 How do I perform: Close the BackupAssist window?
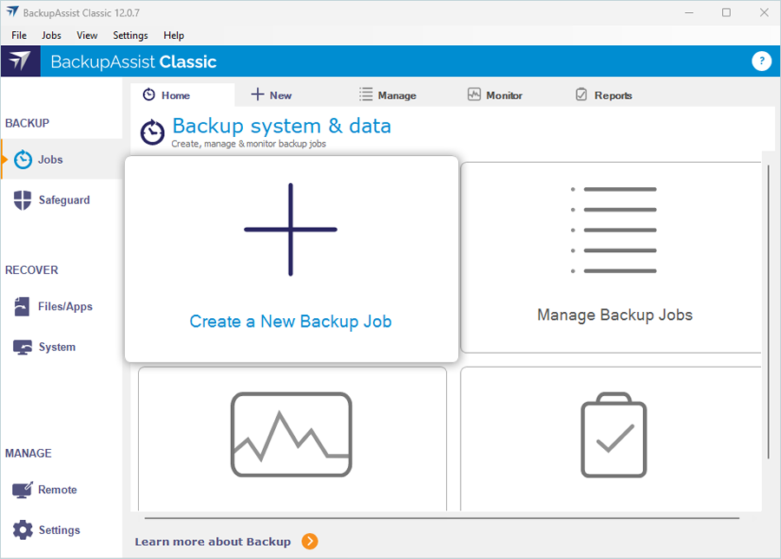click(x=764, y=12)
